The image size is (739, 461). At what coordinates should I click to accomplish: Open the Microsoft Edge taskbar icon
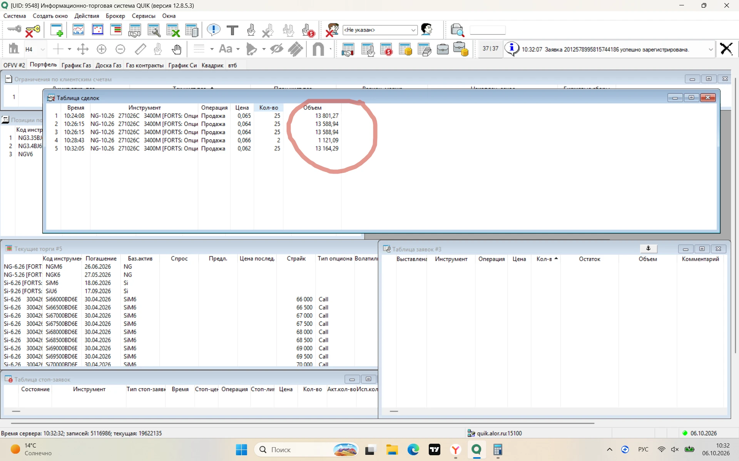pos(413,449)
